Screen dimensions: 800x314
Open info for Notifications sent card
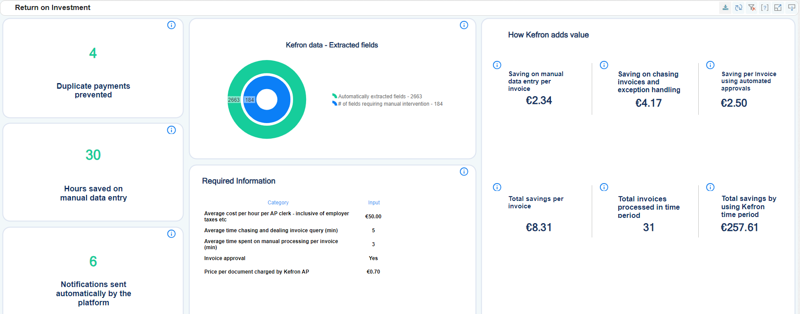point(171,234)
